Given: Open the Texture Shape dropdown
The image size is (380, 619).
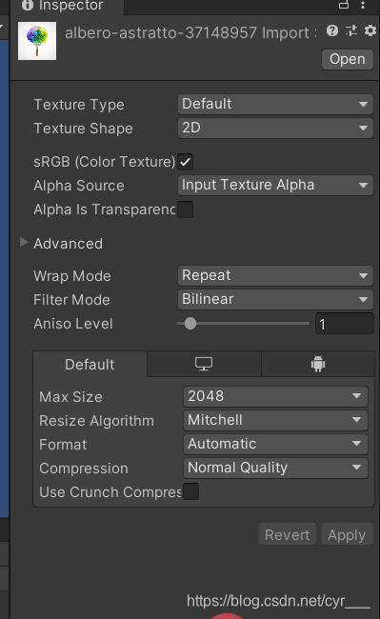Looking at the screenshot, I should 275,128.
